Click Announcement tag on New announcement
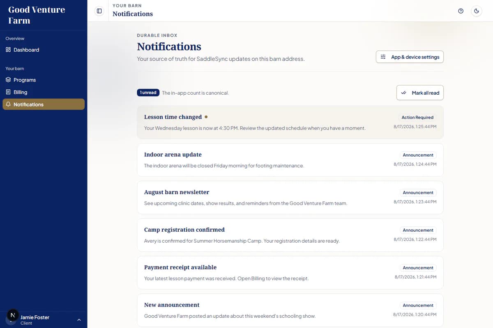 [418, 305]
